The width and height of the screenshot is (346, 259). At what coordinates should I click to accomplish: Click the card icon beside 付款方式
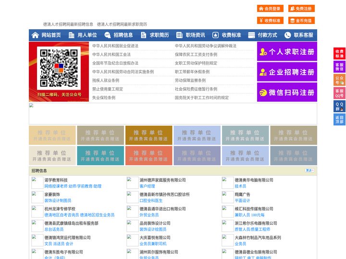pos(251,35)
